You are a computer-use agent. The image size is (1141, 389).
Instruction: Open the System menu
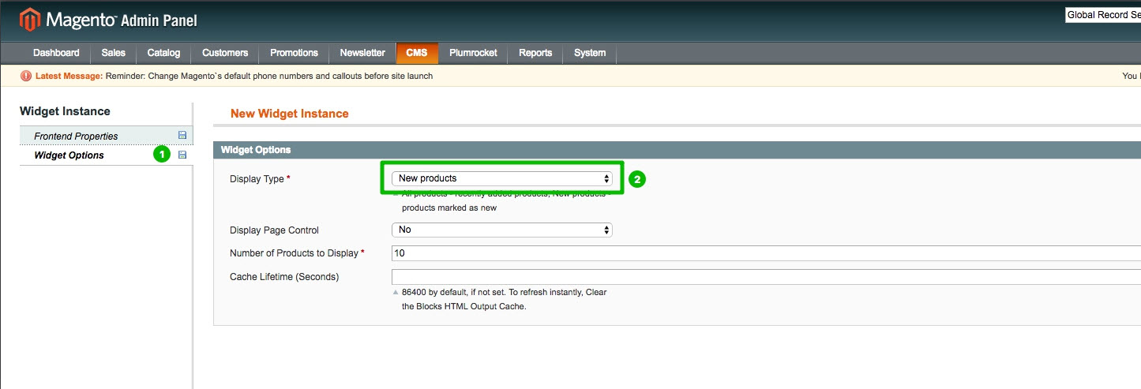(590, 53)
